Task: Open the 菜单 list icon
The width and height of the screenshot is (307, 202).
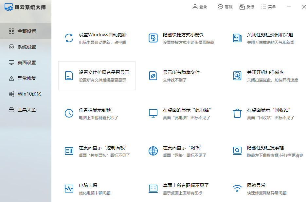Action: point(264,7)
